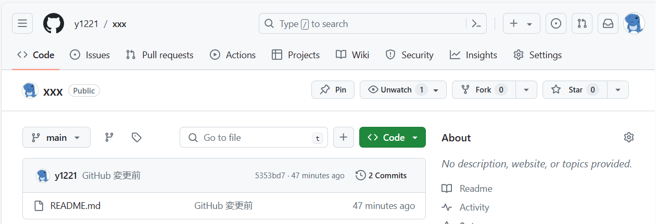View the 2 Commits history
Image resolution: width=656 pixels, height=224 pixels.
pyautogui.click(x=381, y=176)
